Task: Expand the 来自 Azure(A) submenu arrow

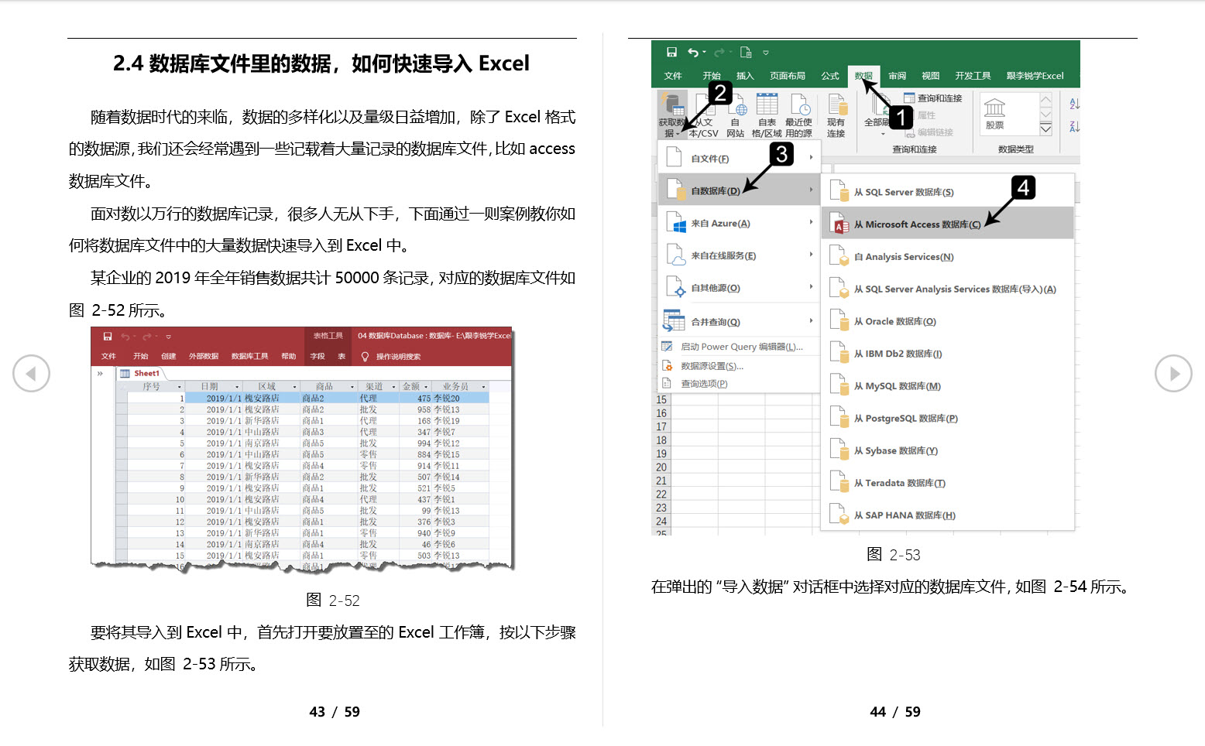Action: [811, 223]
